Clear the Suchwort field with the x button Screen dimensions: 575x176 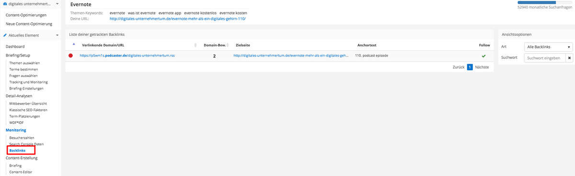pyautogui.click(x=569, y=58)
